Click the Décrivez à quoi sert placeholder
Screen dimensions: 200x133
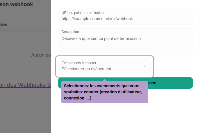click(101, 38)
